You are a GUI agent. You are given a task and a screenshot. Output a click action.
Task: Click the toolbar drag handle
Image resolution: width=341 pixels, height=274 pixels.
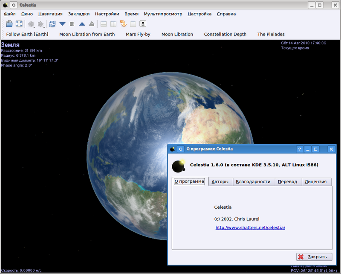coord(3,23)
